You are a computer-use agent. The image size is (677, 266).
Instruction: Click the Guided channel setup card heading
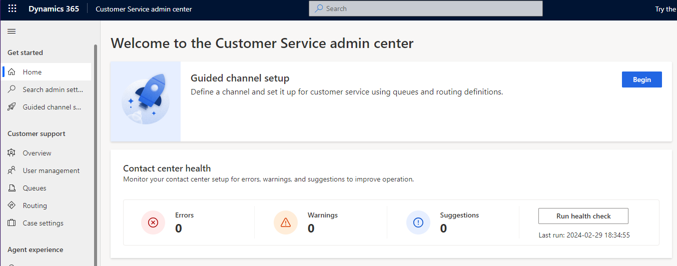coord(240,78)
